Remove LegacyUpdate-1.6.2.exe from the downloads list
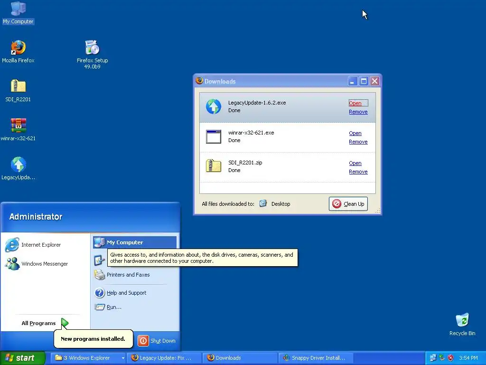 click(x=358, y=112)
